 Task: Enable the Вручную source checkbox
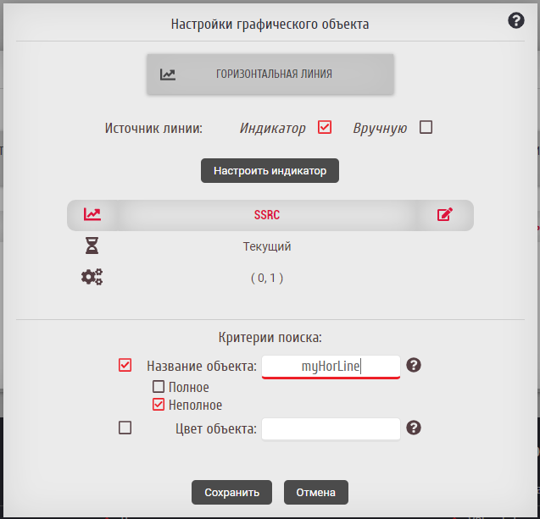[426, 128]
